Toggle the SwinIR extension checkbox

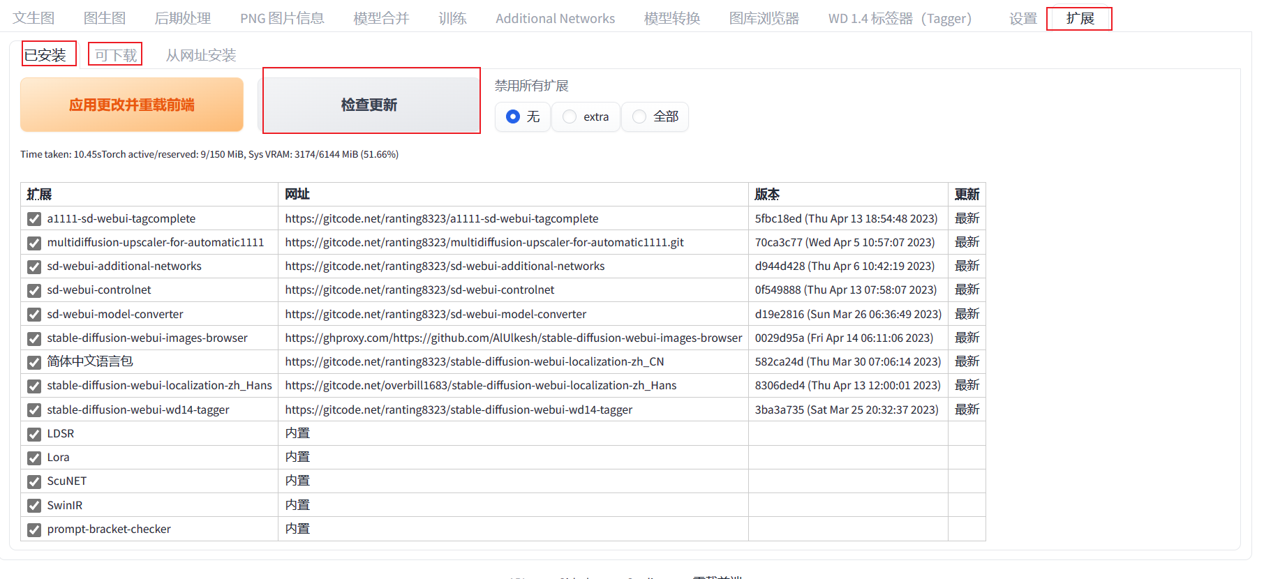[34, 506]
